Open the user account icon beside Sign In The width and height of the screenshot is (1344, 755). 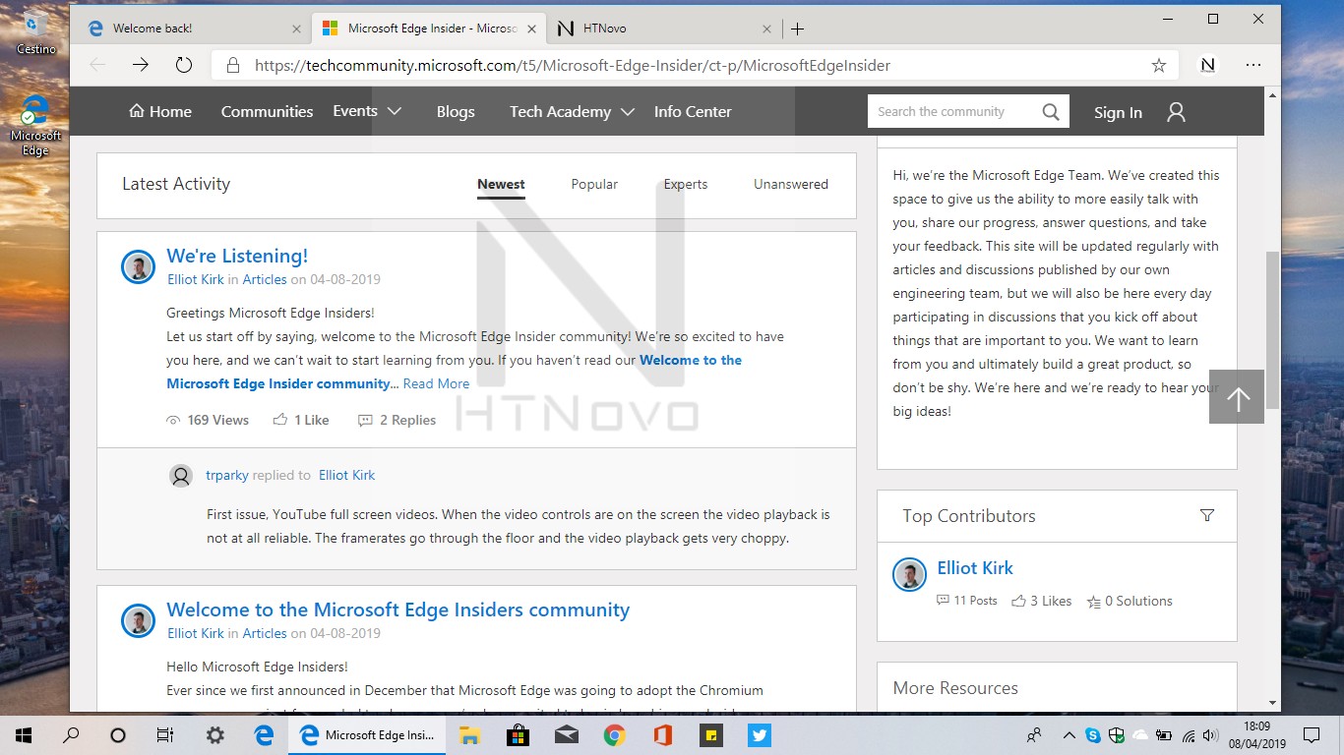point(1175,112)
